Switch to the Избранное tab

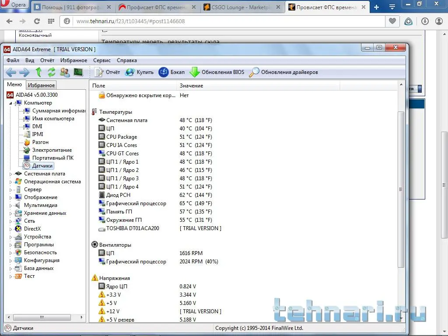[41, 85]
